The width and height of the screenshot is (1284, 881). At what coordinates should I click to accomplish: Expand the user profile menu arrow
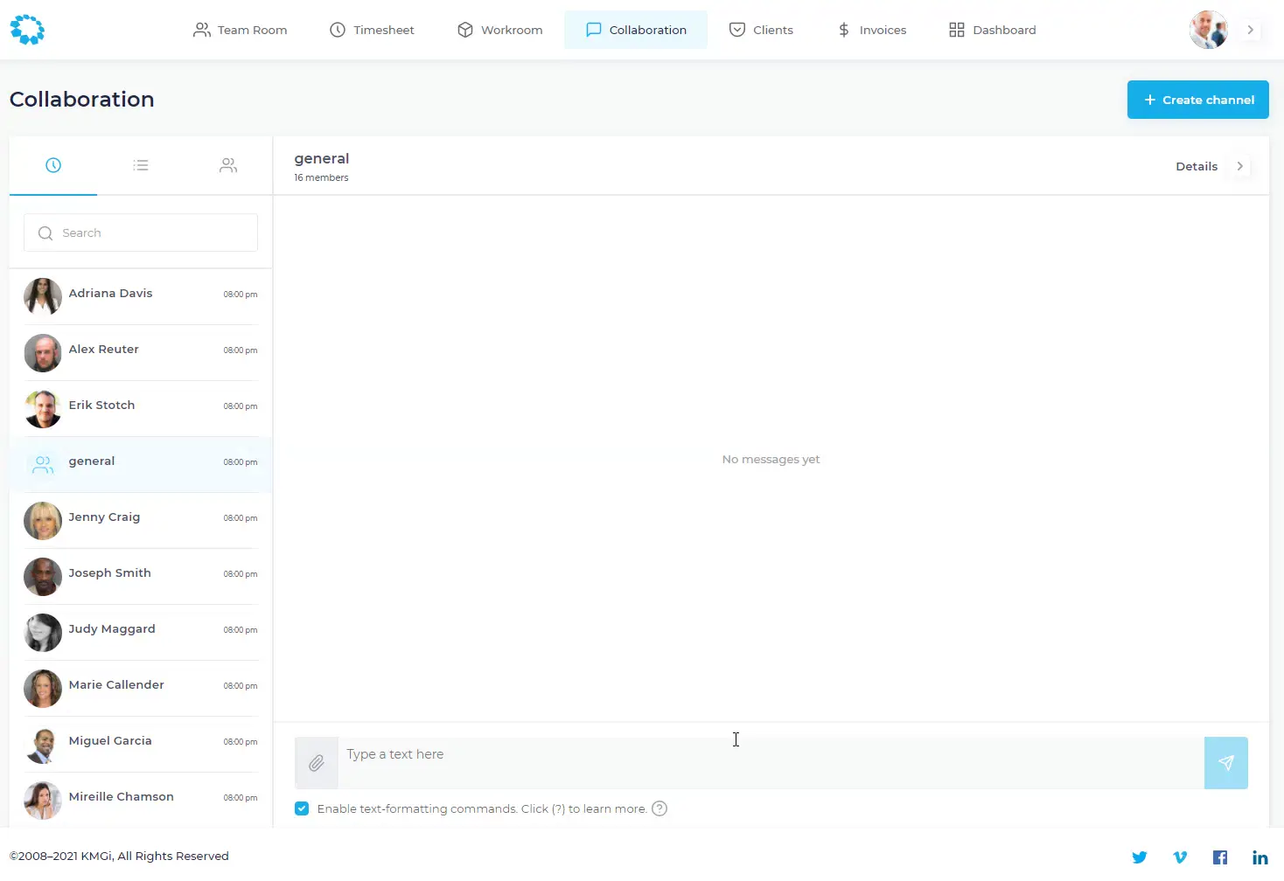coord(1250,30)
